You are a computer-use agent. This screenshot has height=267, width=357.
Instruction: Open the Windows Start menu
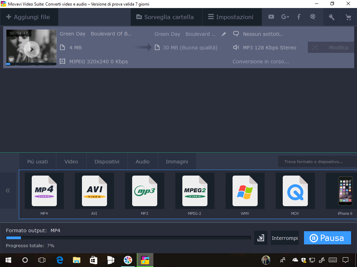pyautogui.click(x=8, y=260)
